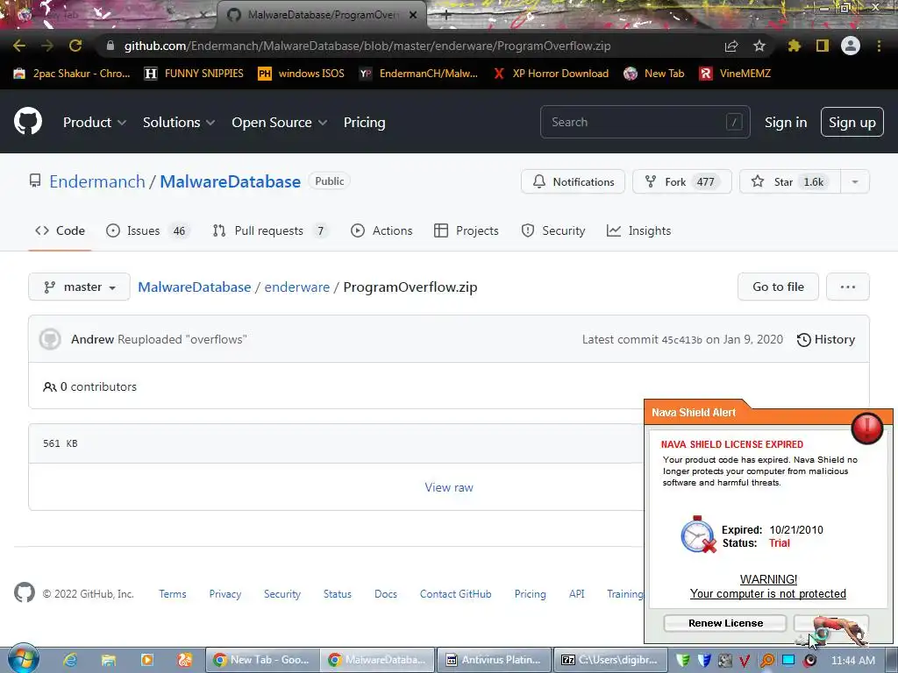This screenshot has height=673, width=898.
Task: Open the 45c413b commit link
Action: 681,339
